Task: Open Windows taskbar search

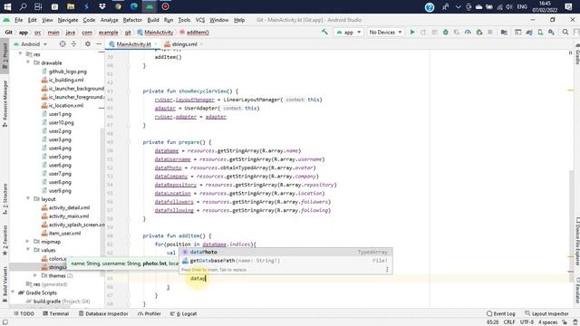Action: [x=23, y=6]
